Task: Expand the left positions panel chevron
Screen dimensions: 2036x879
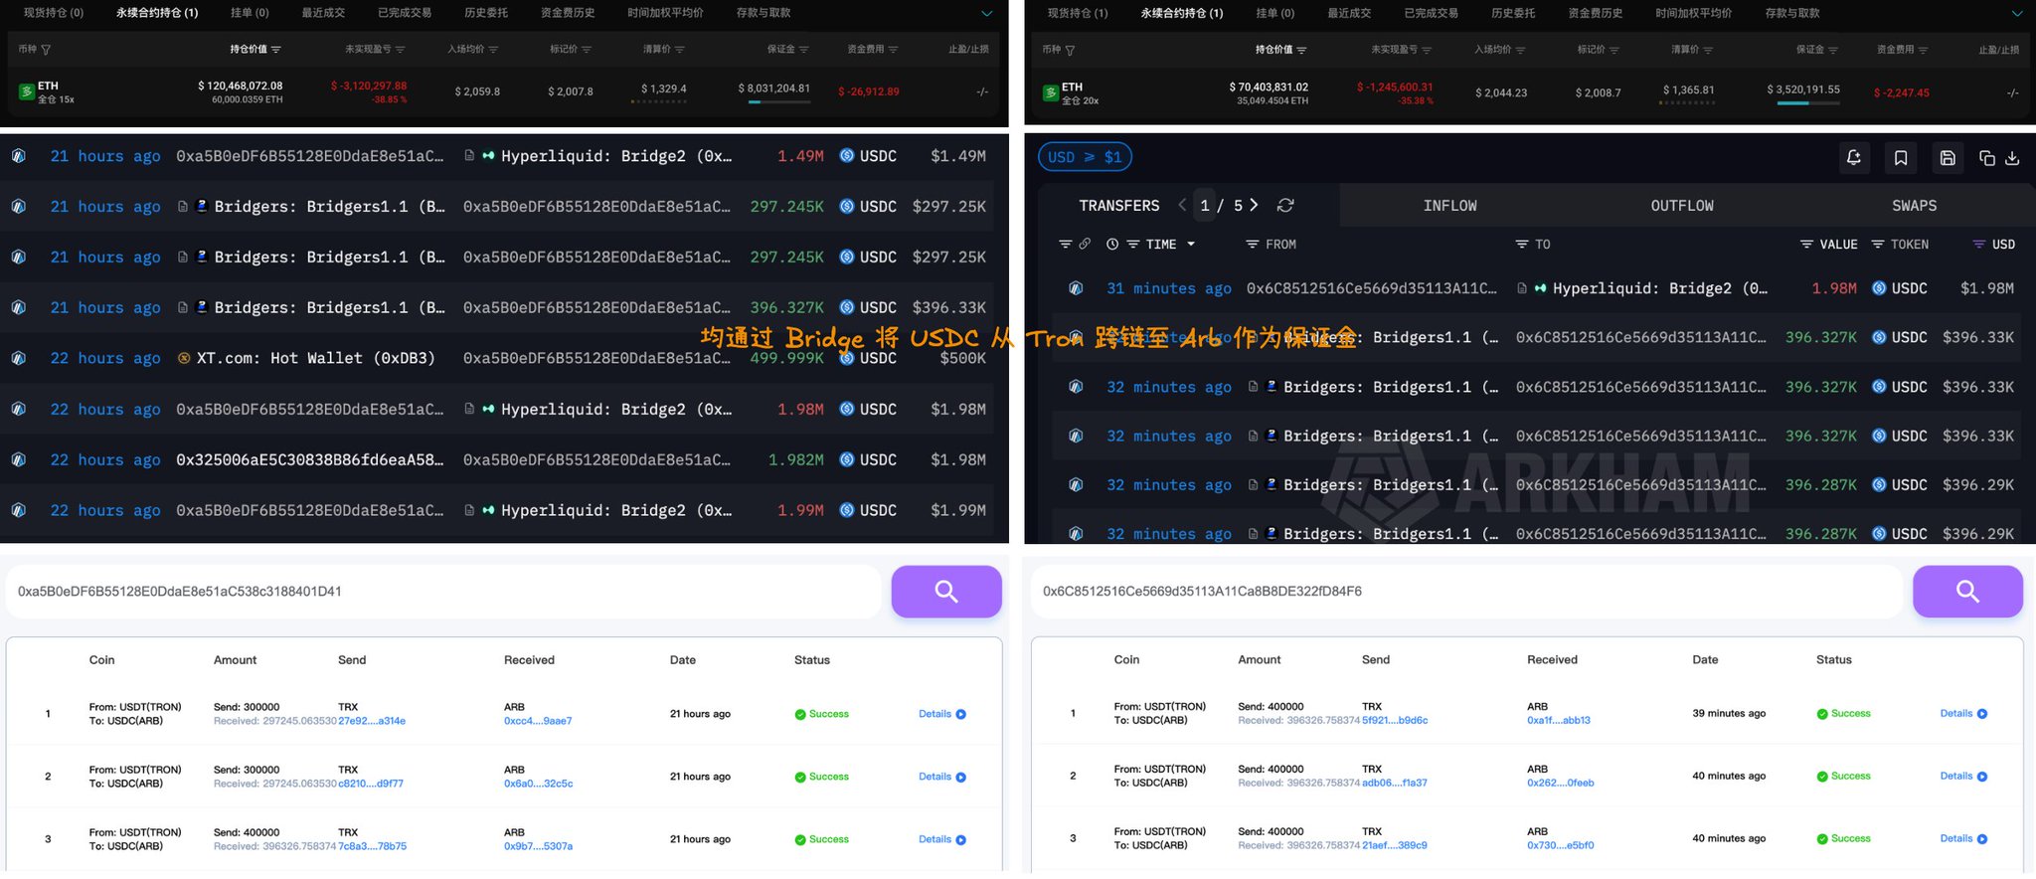Action: pyautogui.click(x=986, y=14)
